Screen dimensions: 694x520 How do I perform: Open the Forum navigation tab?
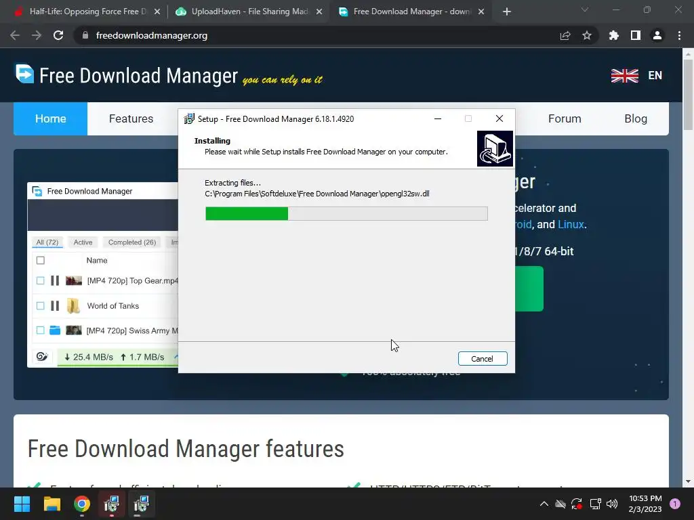click(x=565, y=118)
